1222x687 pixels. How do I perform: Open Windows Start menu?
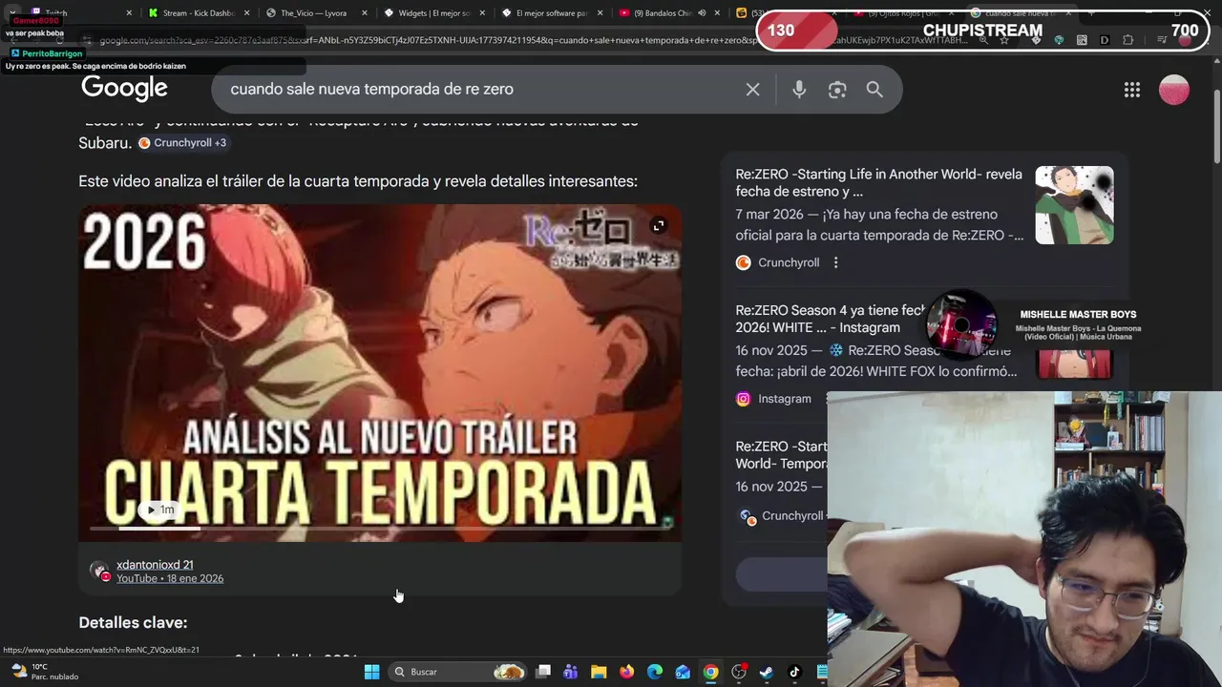[371, 672]
